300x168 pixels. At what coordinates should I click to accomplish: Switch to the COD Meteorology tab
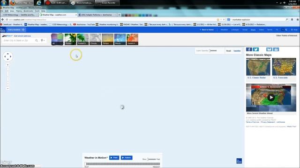tap(19, 14)
